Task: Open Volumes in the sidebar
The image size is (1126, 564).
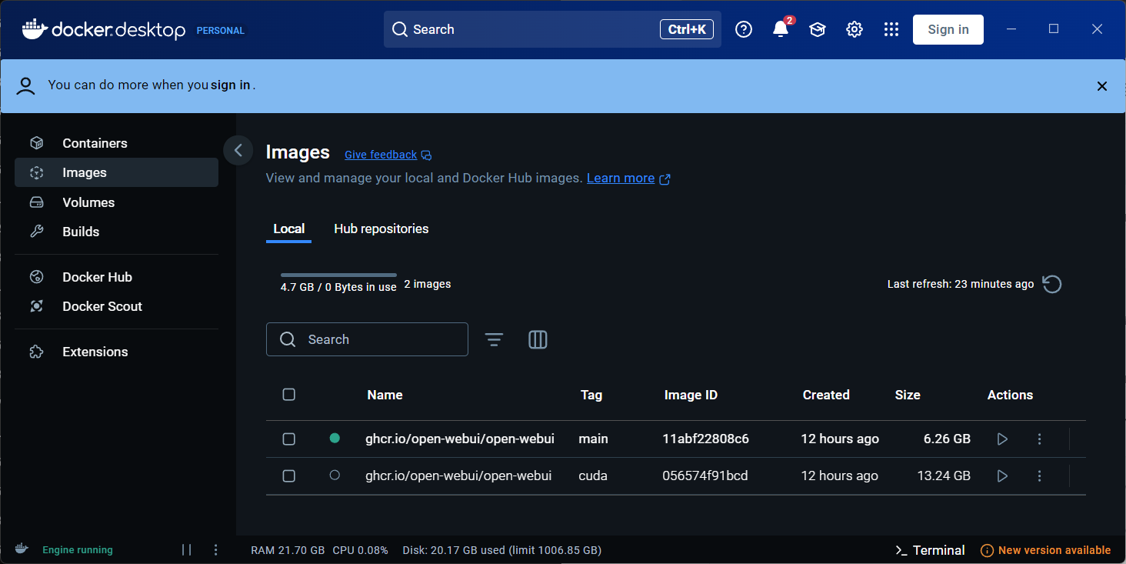Action: click(117, 202)
